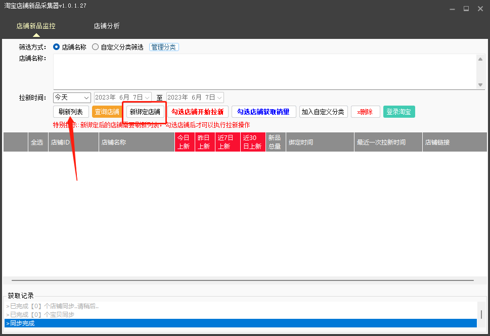Click 勾选店铺开始拉新 button
This screenshot has width=490, height=336.
click(x=198, y=112)
